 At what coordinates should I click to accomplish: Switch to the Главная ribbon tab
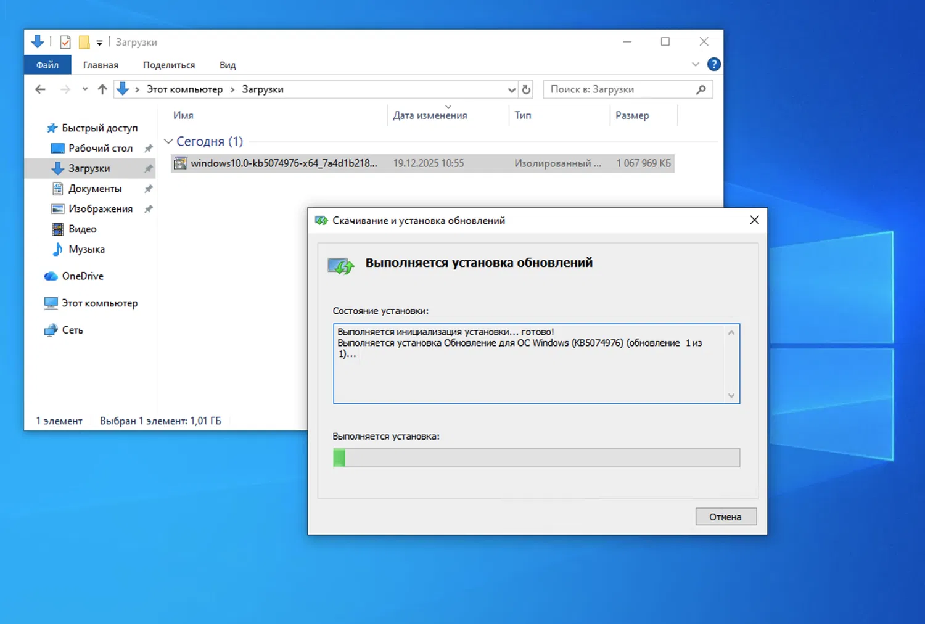click(101, 65)
